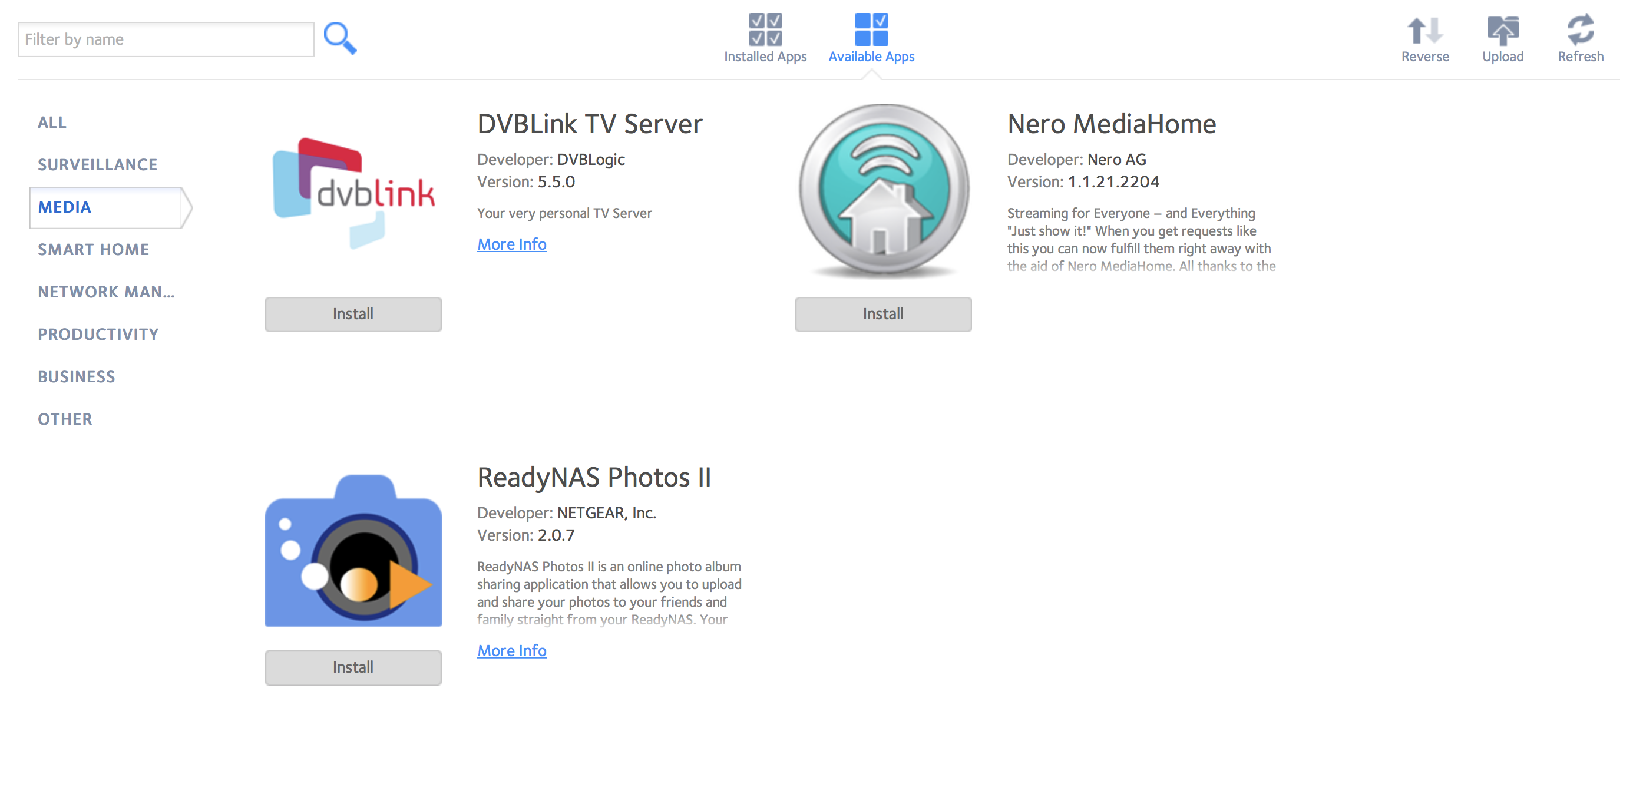Select the Available Apps icon
1633x794 pixels.
tap(871, 30)
